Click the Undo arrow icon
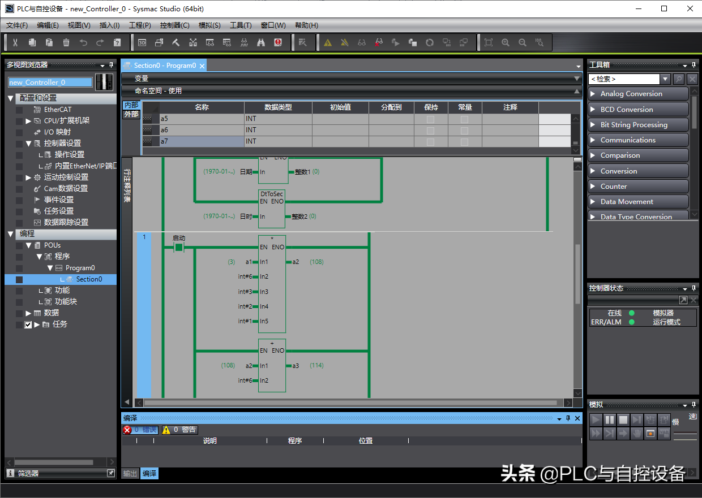 click(x=83, y=42)
